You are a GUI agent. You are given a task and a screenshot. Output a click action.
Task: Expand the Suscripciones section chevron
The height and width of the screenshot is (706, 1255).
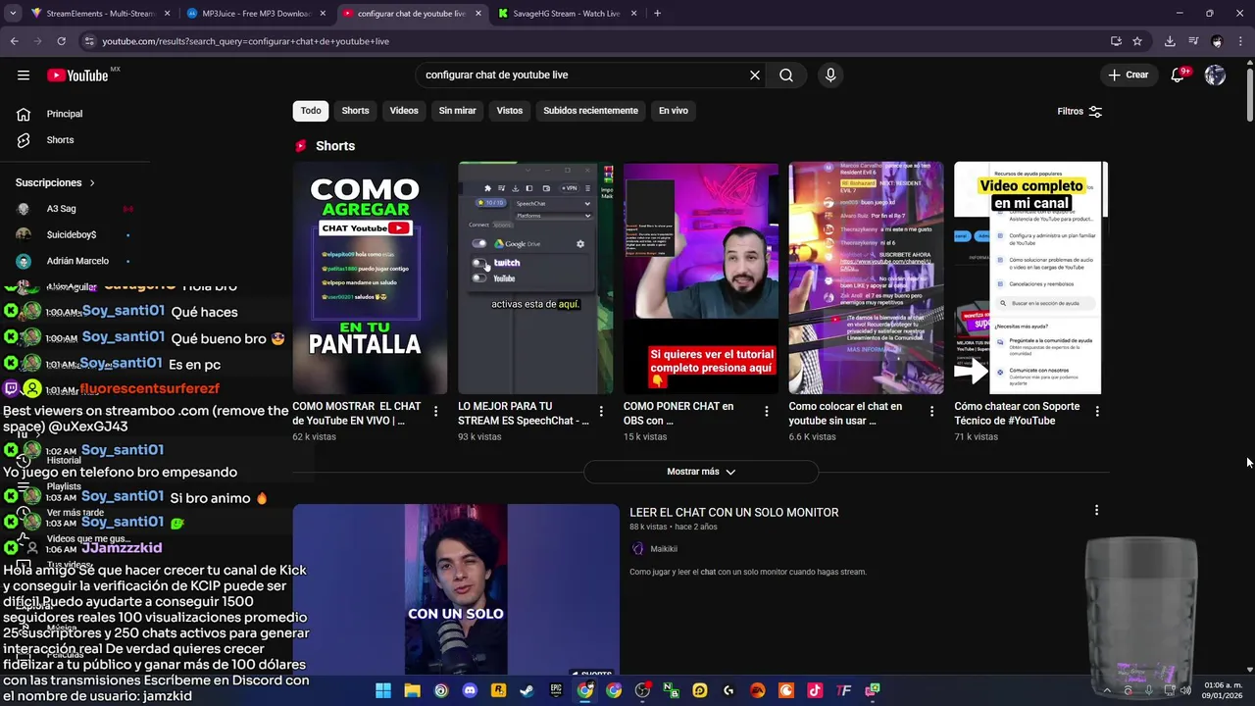coord(92,183)
